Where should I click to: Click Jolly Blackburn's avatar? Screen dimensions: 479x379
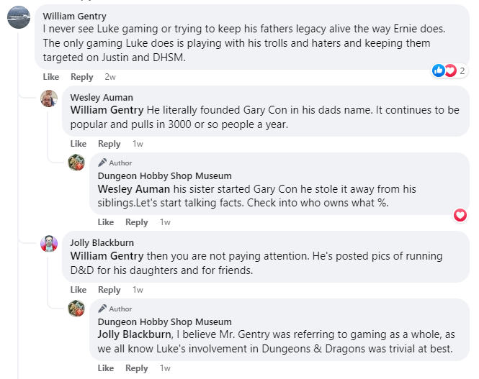(x=49, y=243)
